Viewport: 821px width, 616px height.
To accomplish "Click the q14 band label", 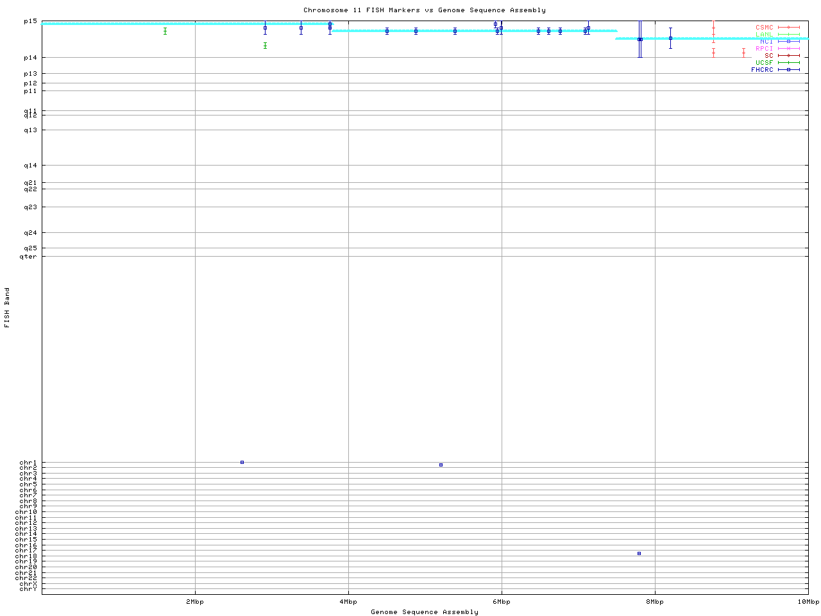I will tap(30, 166).
